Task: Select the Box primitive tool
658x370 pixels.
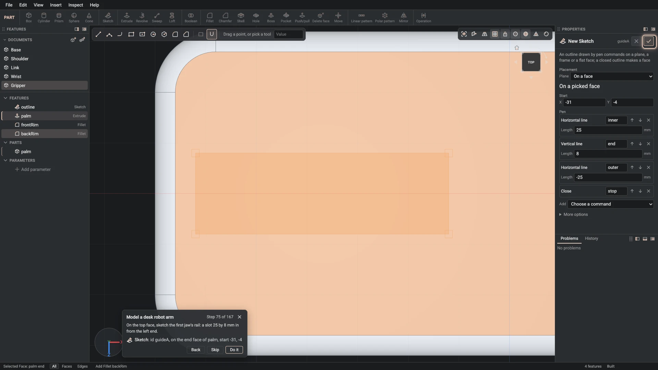Action: 29,17
